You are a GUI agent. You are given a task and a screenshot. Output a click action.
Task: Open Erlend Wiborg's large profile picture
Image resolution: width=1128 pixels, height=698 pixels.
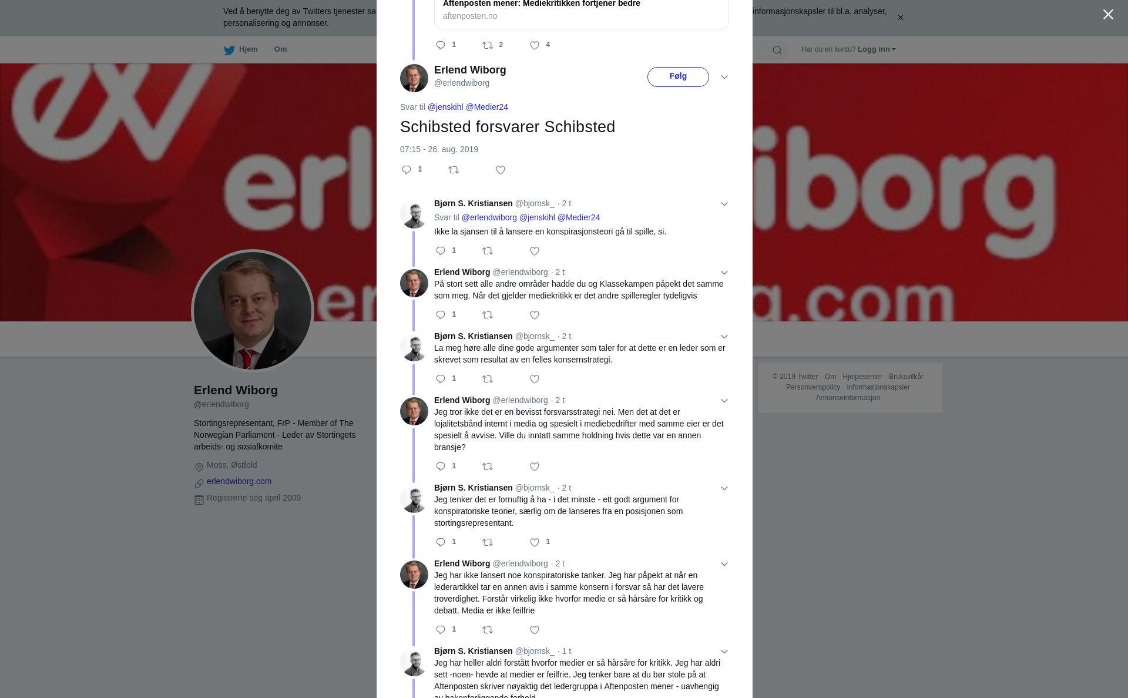253,311
